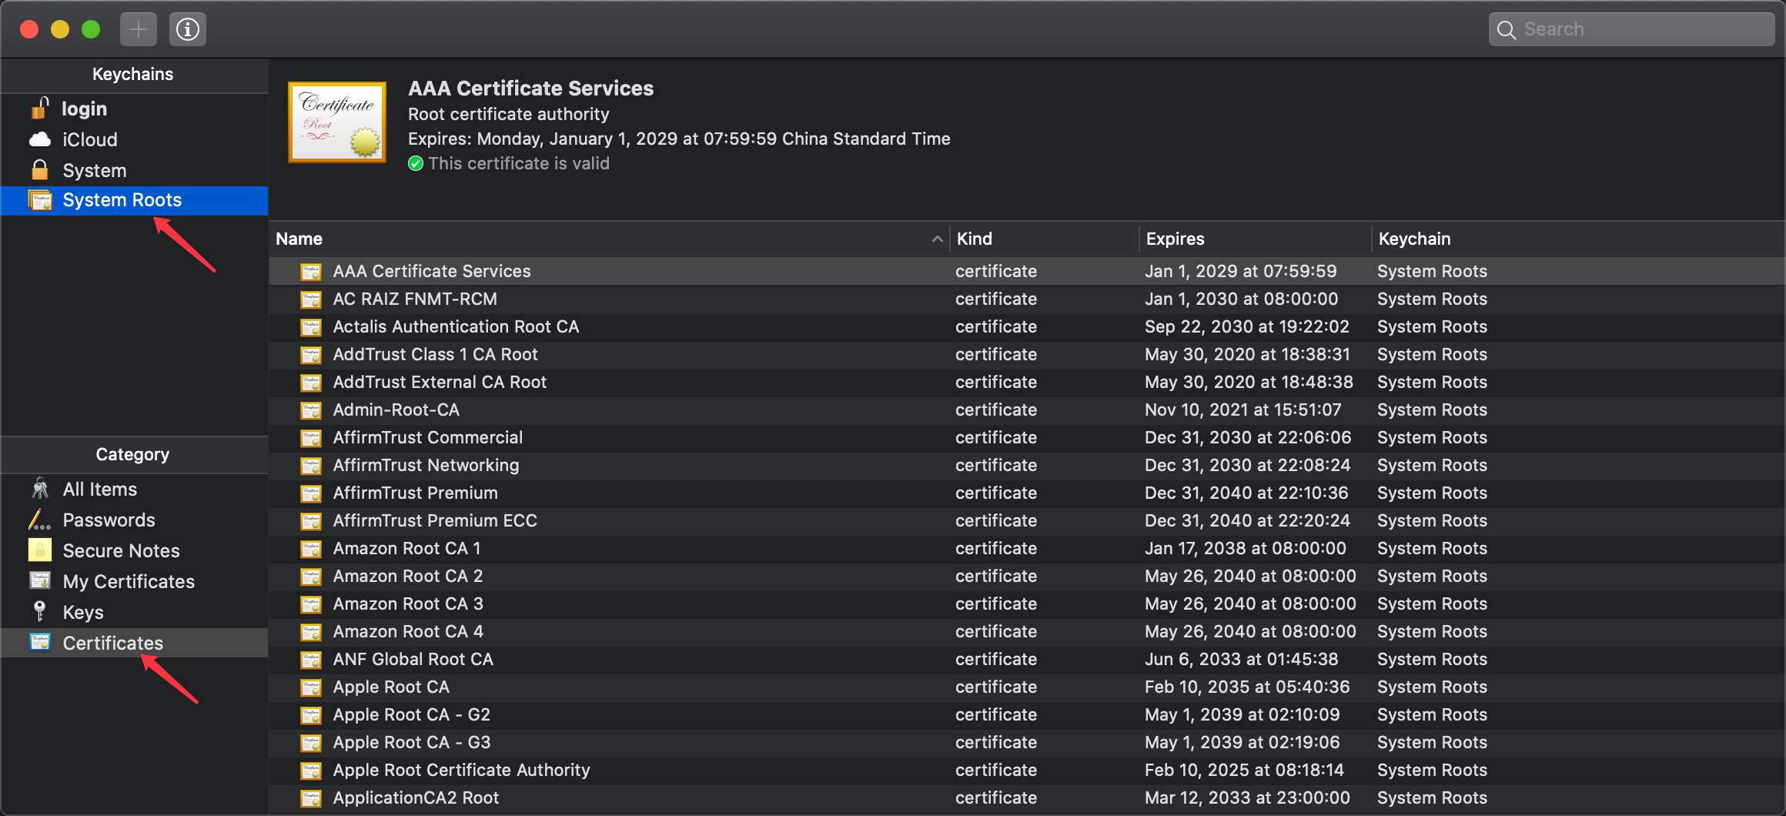Image resolution: width=1786 pixels, height=816 pixels.
Task: Click the Apple Root CA certificate icon
Action: [311, 687]
